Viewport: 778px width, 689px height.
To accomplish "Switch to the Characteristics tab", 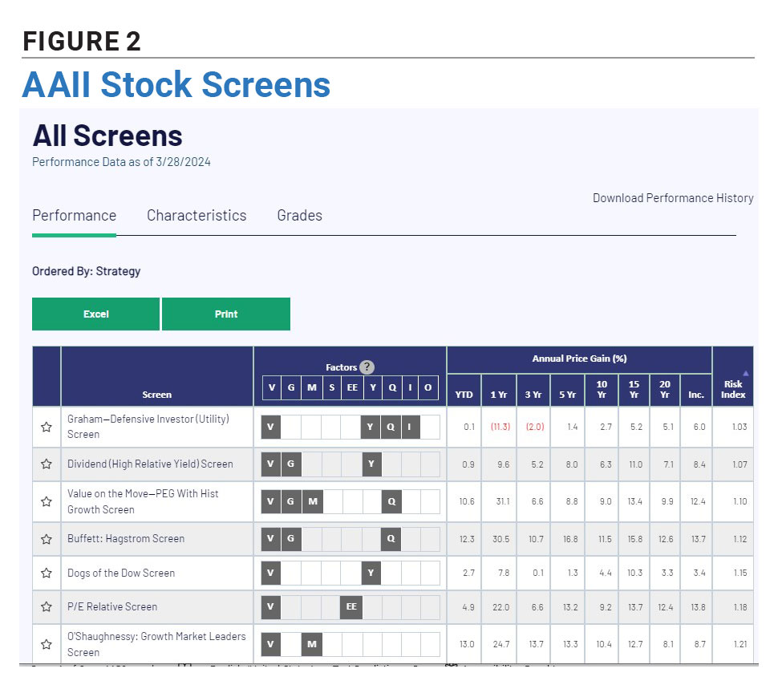I will [197, 215].
